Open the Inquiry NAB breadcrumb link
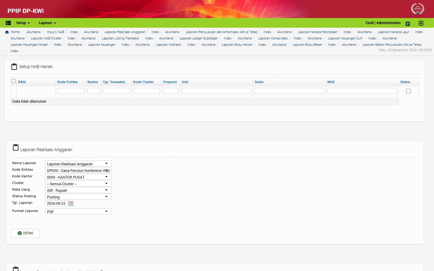This screenshot has width=434, height=271. pyautogui.click(x=55, y=32)
